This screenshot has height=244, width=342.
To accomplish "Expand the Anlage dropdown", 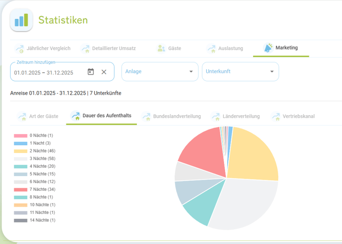I will (x=160, y=72).
